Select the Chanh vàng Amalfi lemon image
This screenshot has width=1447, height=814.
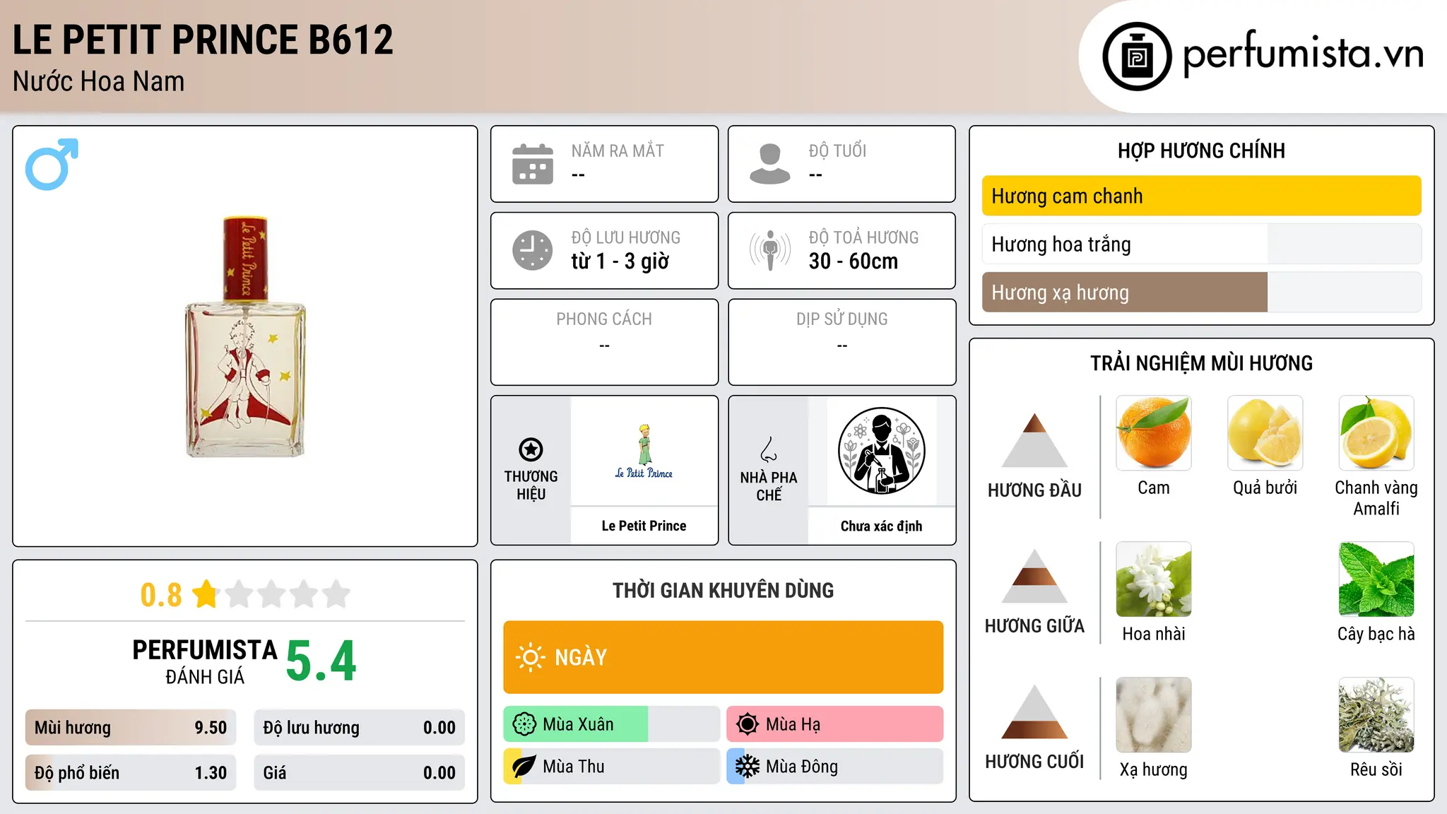click(1376, 433)
